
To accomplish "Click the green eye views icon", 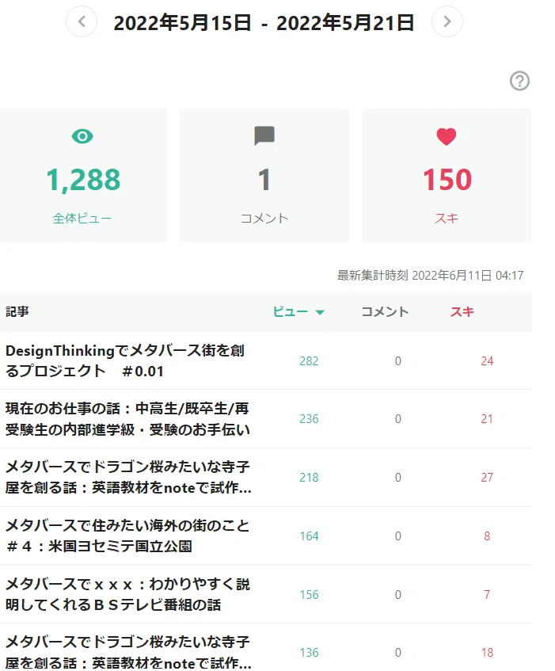I will click(x=82, y=136).
